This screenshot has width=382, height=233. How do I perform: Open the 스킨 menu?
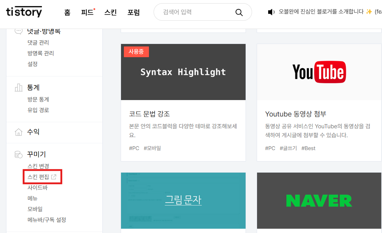tap(110, 12)
